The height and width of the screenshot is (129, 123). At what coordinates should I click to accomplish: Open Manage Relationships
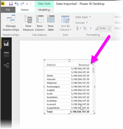tap(11, 23)
